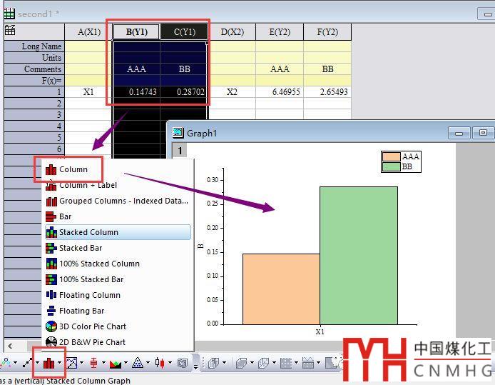Click the area plot toolbar icon
Viewport: 495px width, 385px height.
pyautogui.click(x=116, y=364)
